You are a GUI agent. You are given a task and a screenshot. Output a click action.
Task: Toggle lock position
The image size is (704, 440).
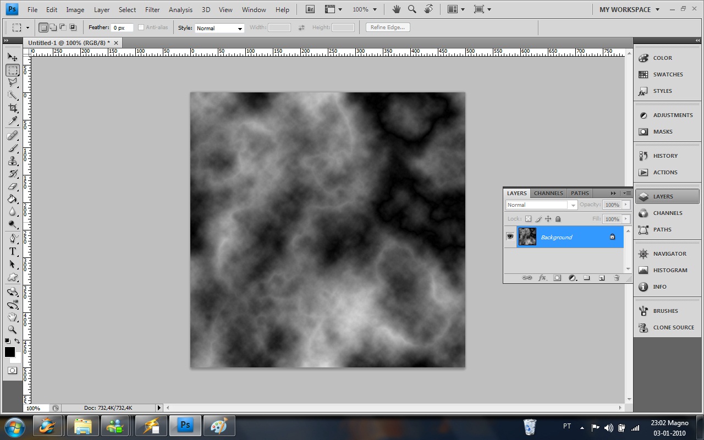click(548, 219)
